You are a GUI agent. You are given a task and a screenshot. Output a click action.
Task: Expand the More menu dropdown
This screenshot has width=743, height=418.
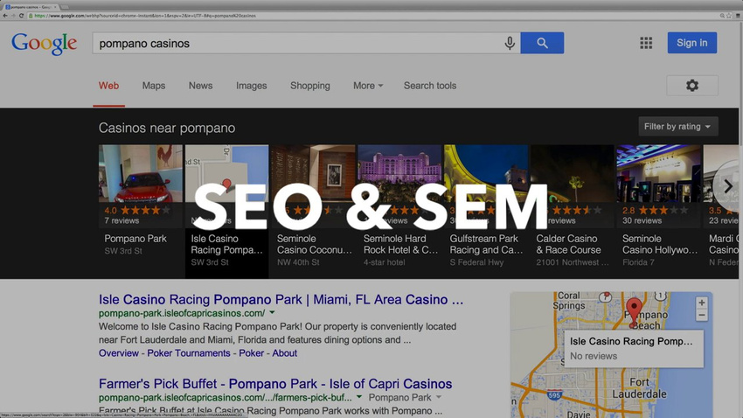[368, 86]
